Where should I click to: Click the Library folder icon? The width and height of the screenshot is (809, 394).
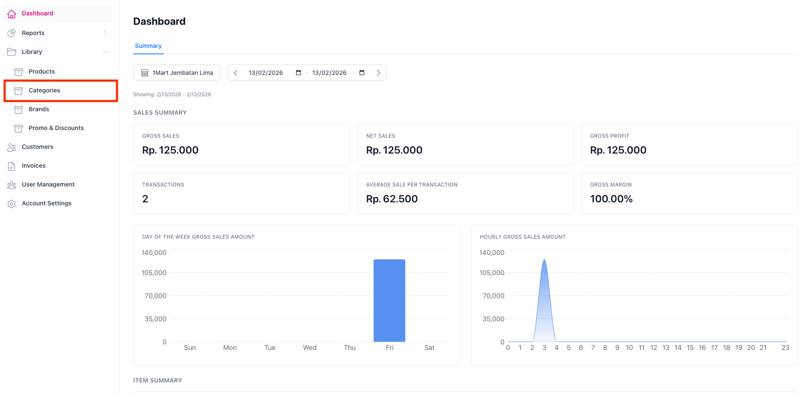(12, 52)
